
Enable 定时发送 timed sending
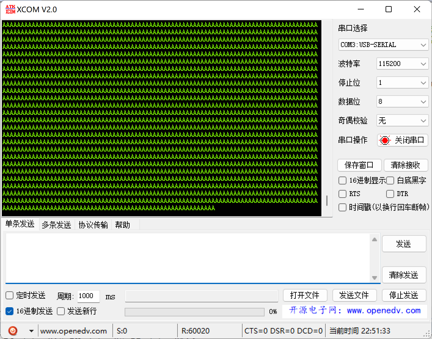(x=9, y=295)
